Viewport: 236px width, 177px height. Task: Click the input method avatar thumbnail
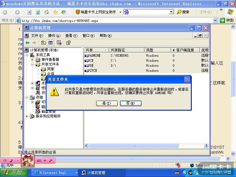(x=28, y=160)
